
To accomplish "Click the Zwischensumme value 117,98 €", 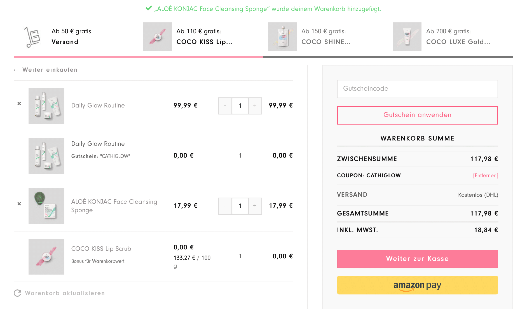I will point(484,159).
